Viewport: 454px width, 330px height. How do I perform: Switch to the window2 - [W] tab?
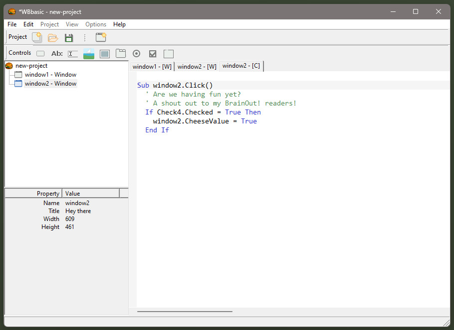[x=197, y=67]
